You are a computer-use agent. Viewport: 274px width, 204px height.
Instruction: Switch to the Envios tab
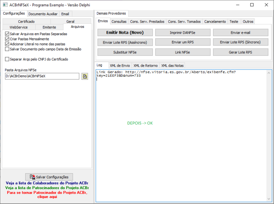click(103, 21)
